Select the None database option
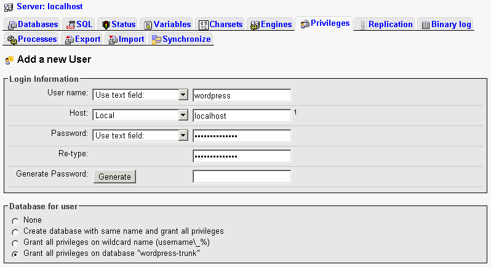The width and height of the screenshot is (491, 267). [15, 220]
